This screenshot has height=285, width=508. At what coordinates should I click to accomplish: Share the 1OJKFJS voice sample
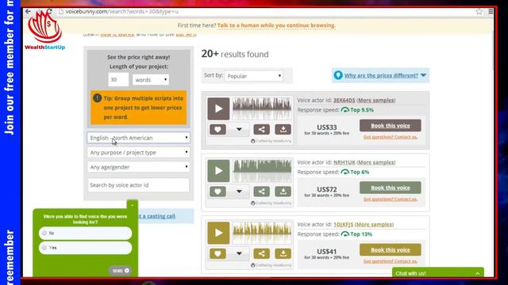(261, 253)
